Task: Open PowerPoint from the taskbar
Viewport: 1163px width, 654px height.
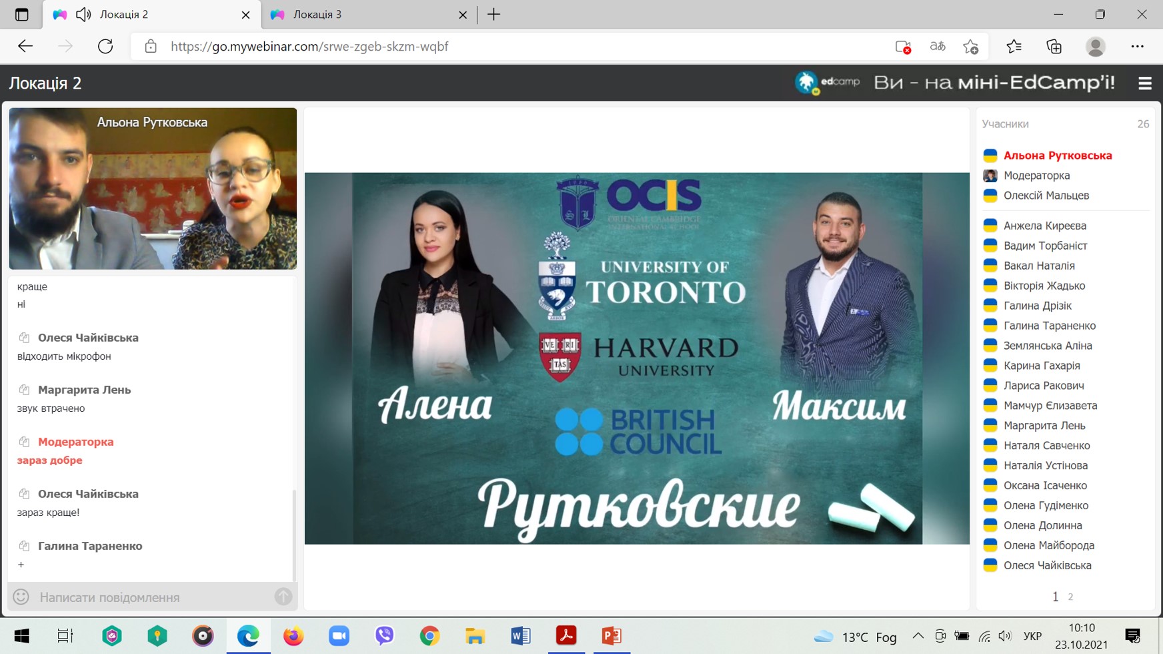Action: click(612, 636)
